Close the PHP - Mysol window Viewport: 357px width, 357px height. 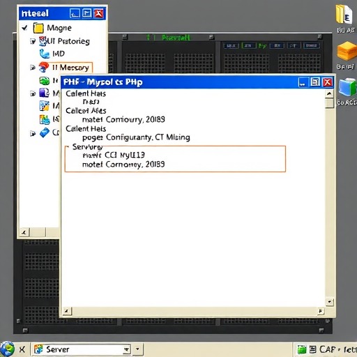pos(328,82)
